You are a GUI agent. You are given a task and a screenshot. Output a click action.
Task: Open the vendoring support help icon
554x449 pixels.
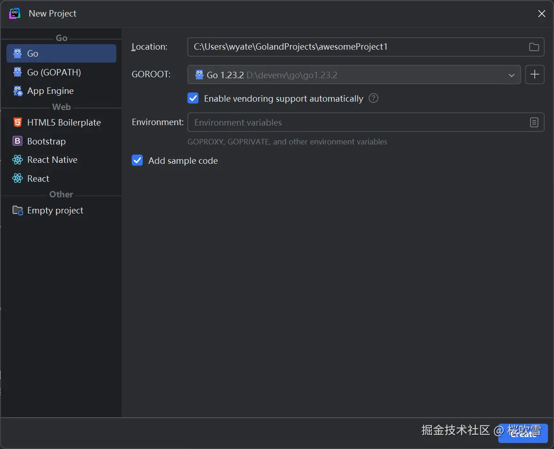click(x=373, y=98)
